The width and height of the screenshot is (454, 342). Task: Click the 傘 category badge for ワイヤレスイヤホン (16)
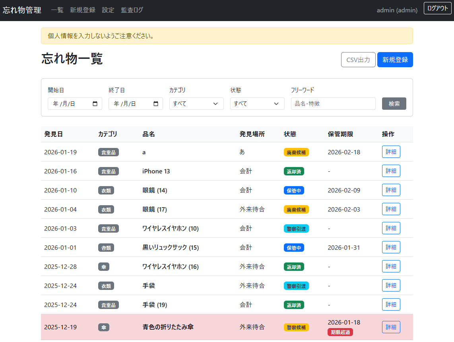pos(104,266)
